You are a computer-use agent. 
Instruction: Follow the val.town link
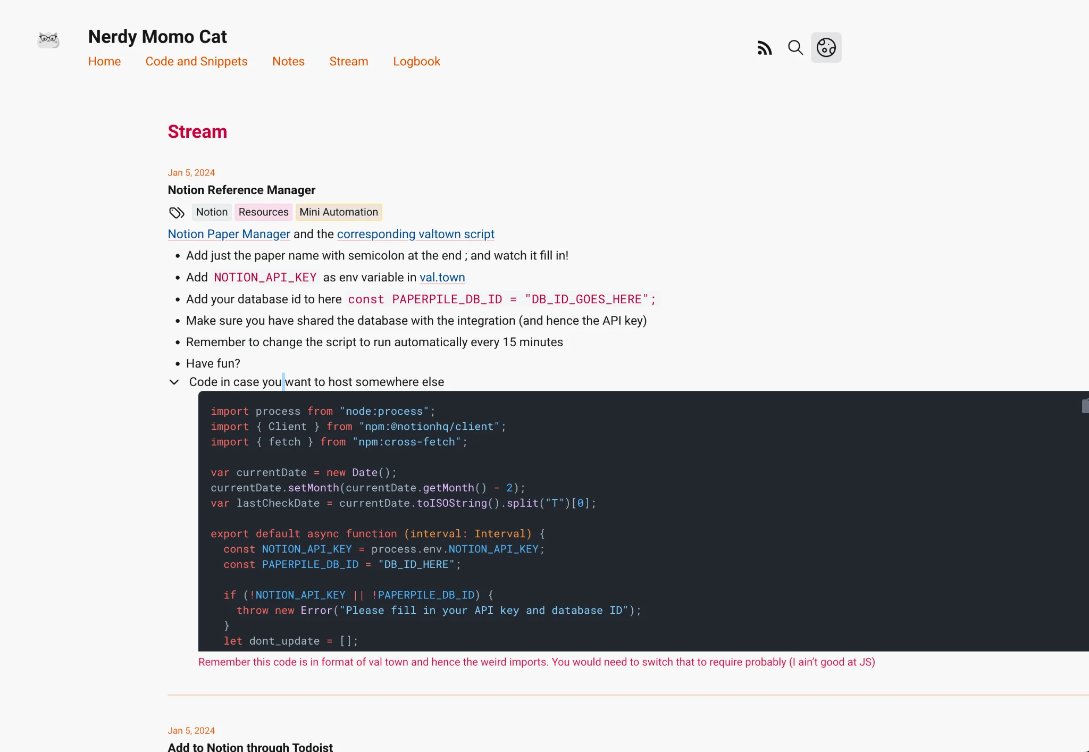click(442, 278)
